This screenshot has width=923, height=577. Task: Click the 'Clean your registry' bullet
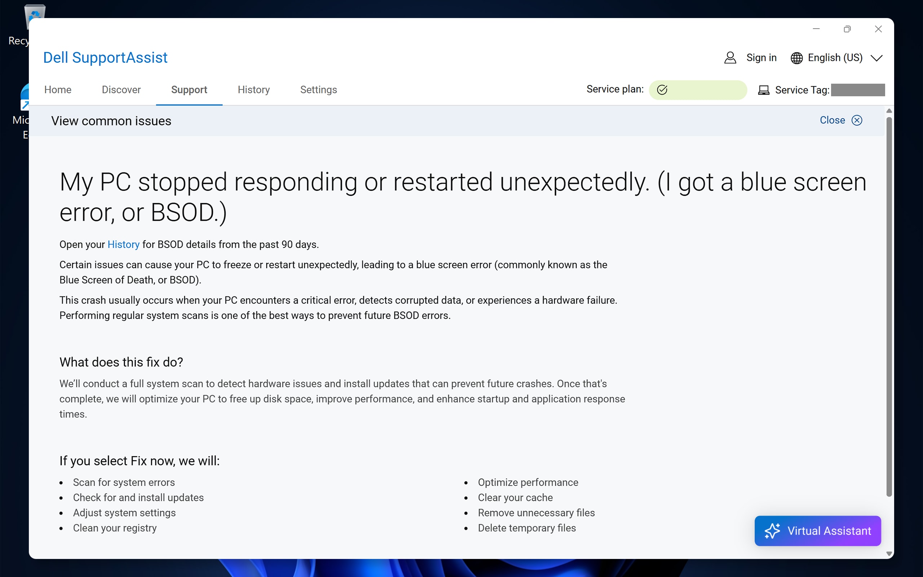pos(115,528)
